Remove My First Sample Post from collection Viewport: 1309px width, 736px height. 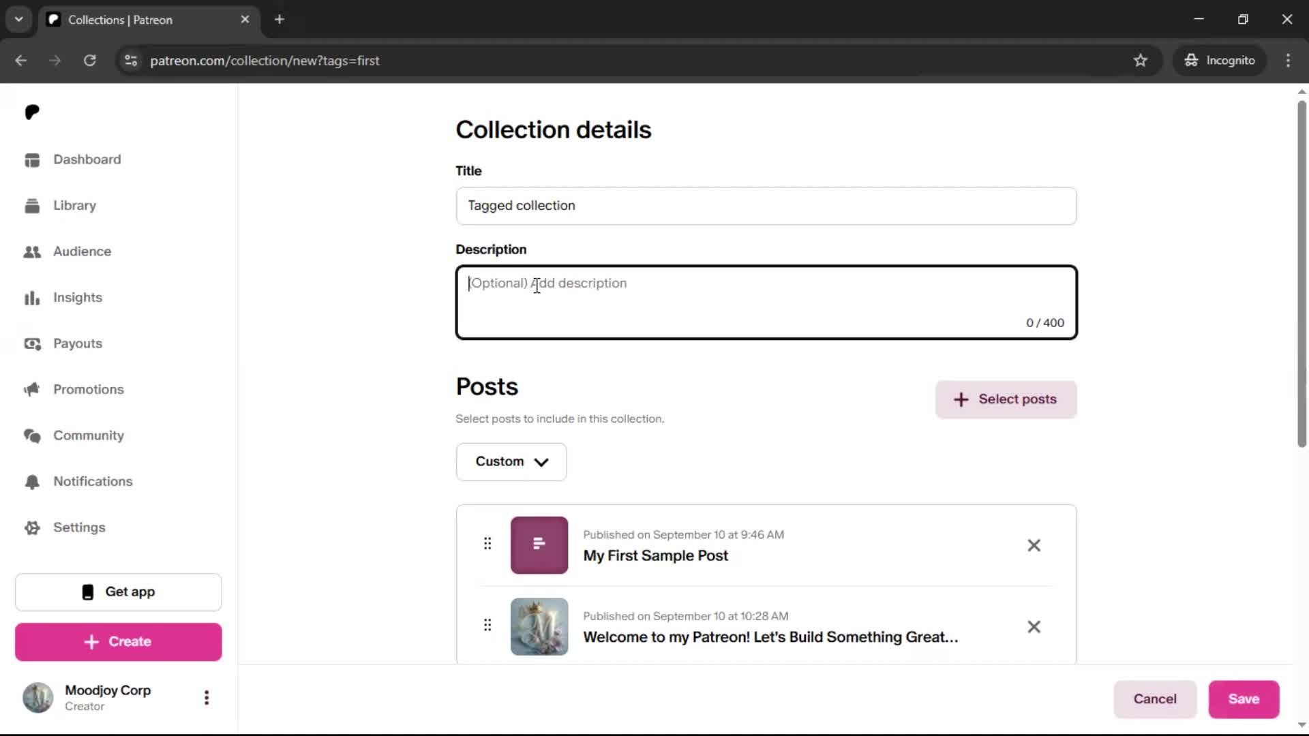(1034, 545)
